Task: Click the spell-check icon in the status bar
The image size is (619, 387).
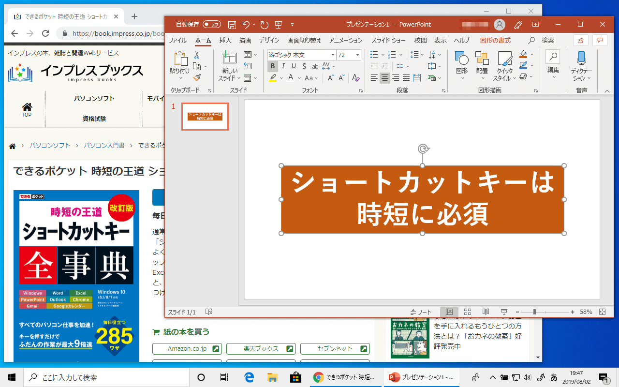Action: tap(209, 312)
